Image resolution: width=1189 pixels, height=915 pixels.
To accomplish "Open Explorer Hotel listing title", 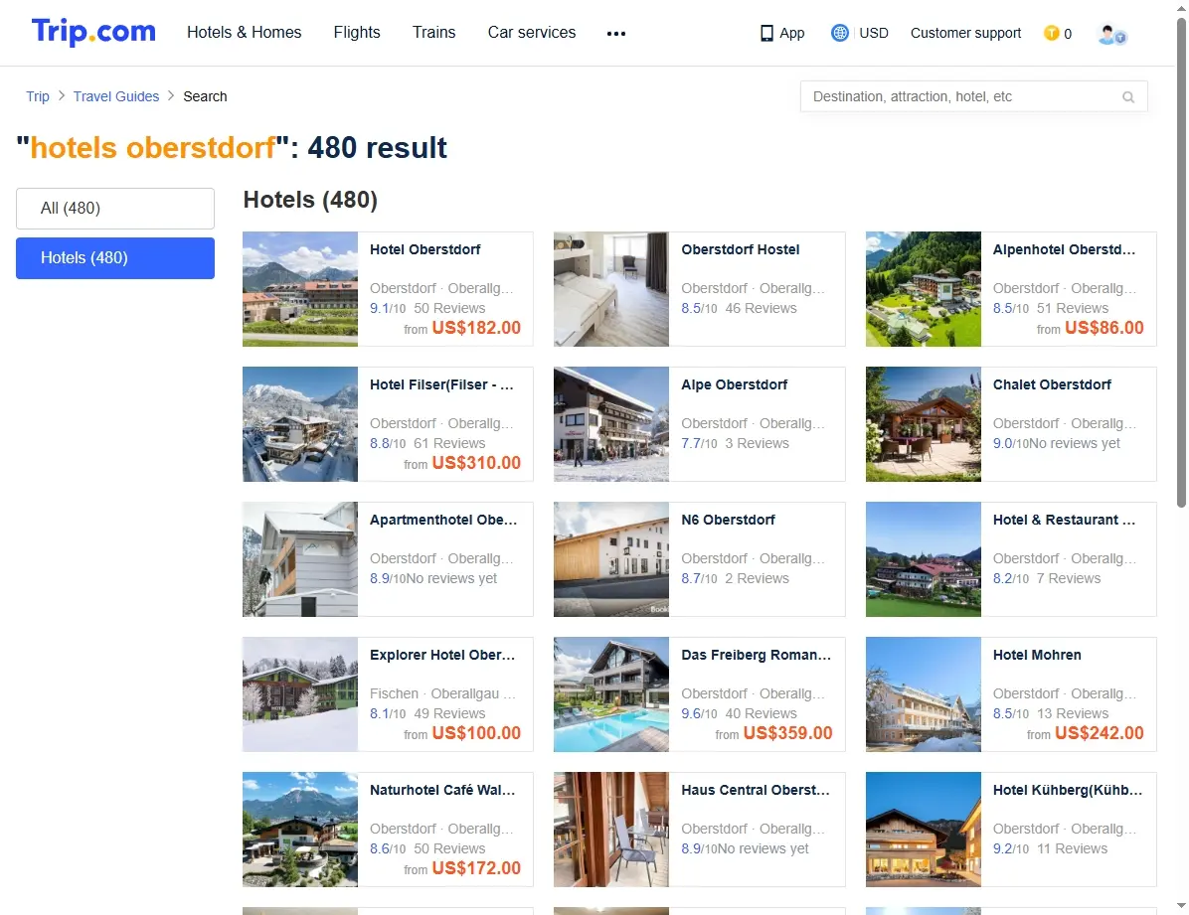I will 442,655.
